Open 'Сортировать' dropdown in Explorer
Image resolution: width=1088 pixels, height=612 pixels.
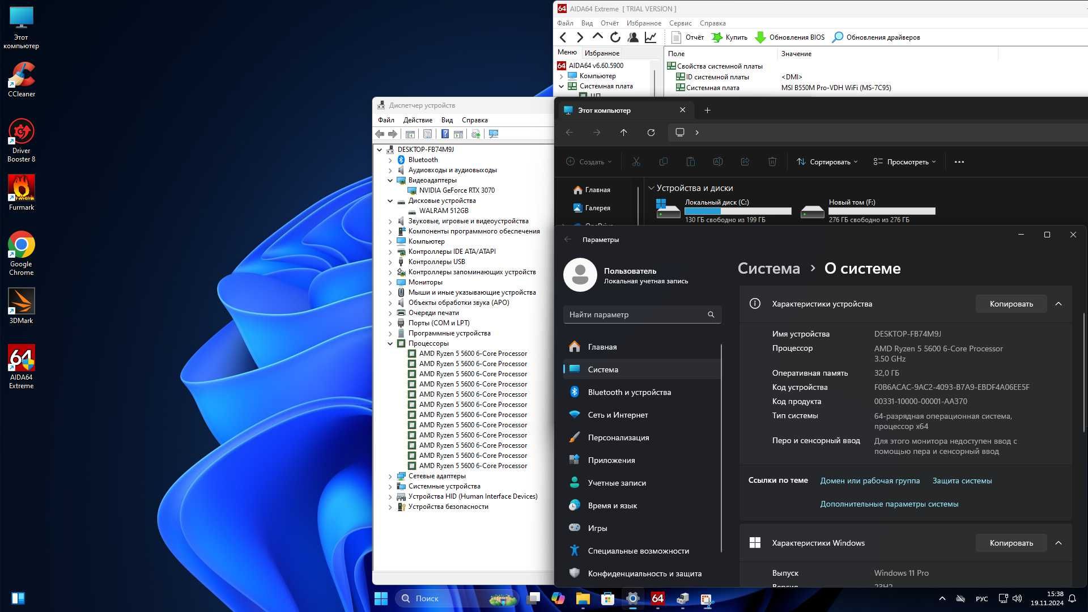click(827, 162)
